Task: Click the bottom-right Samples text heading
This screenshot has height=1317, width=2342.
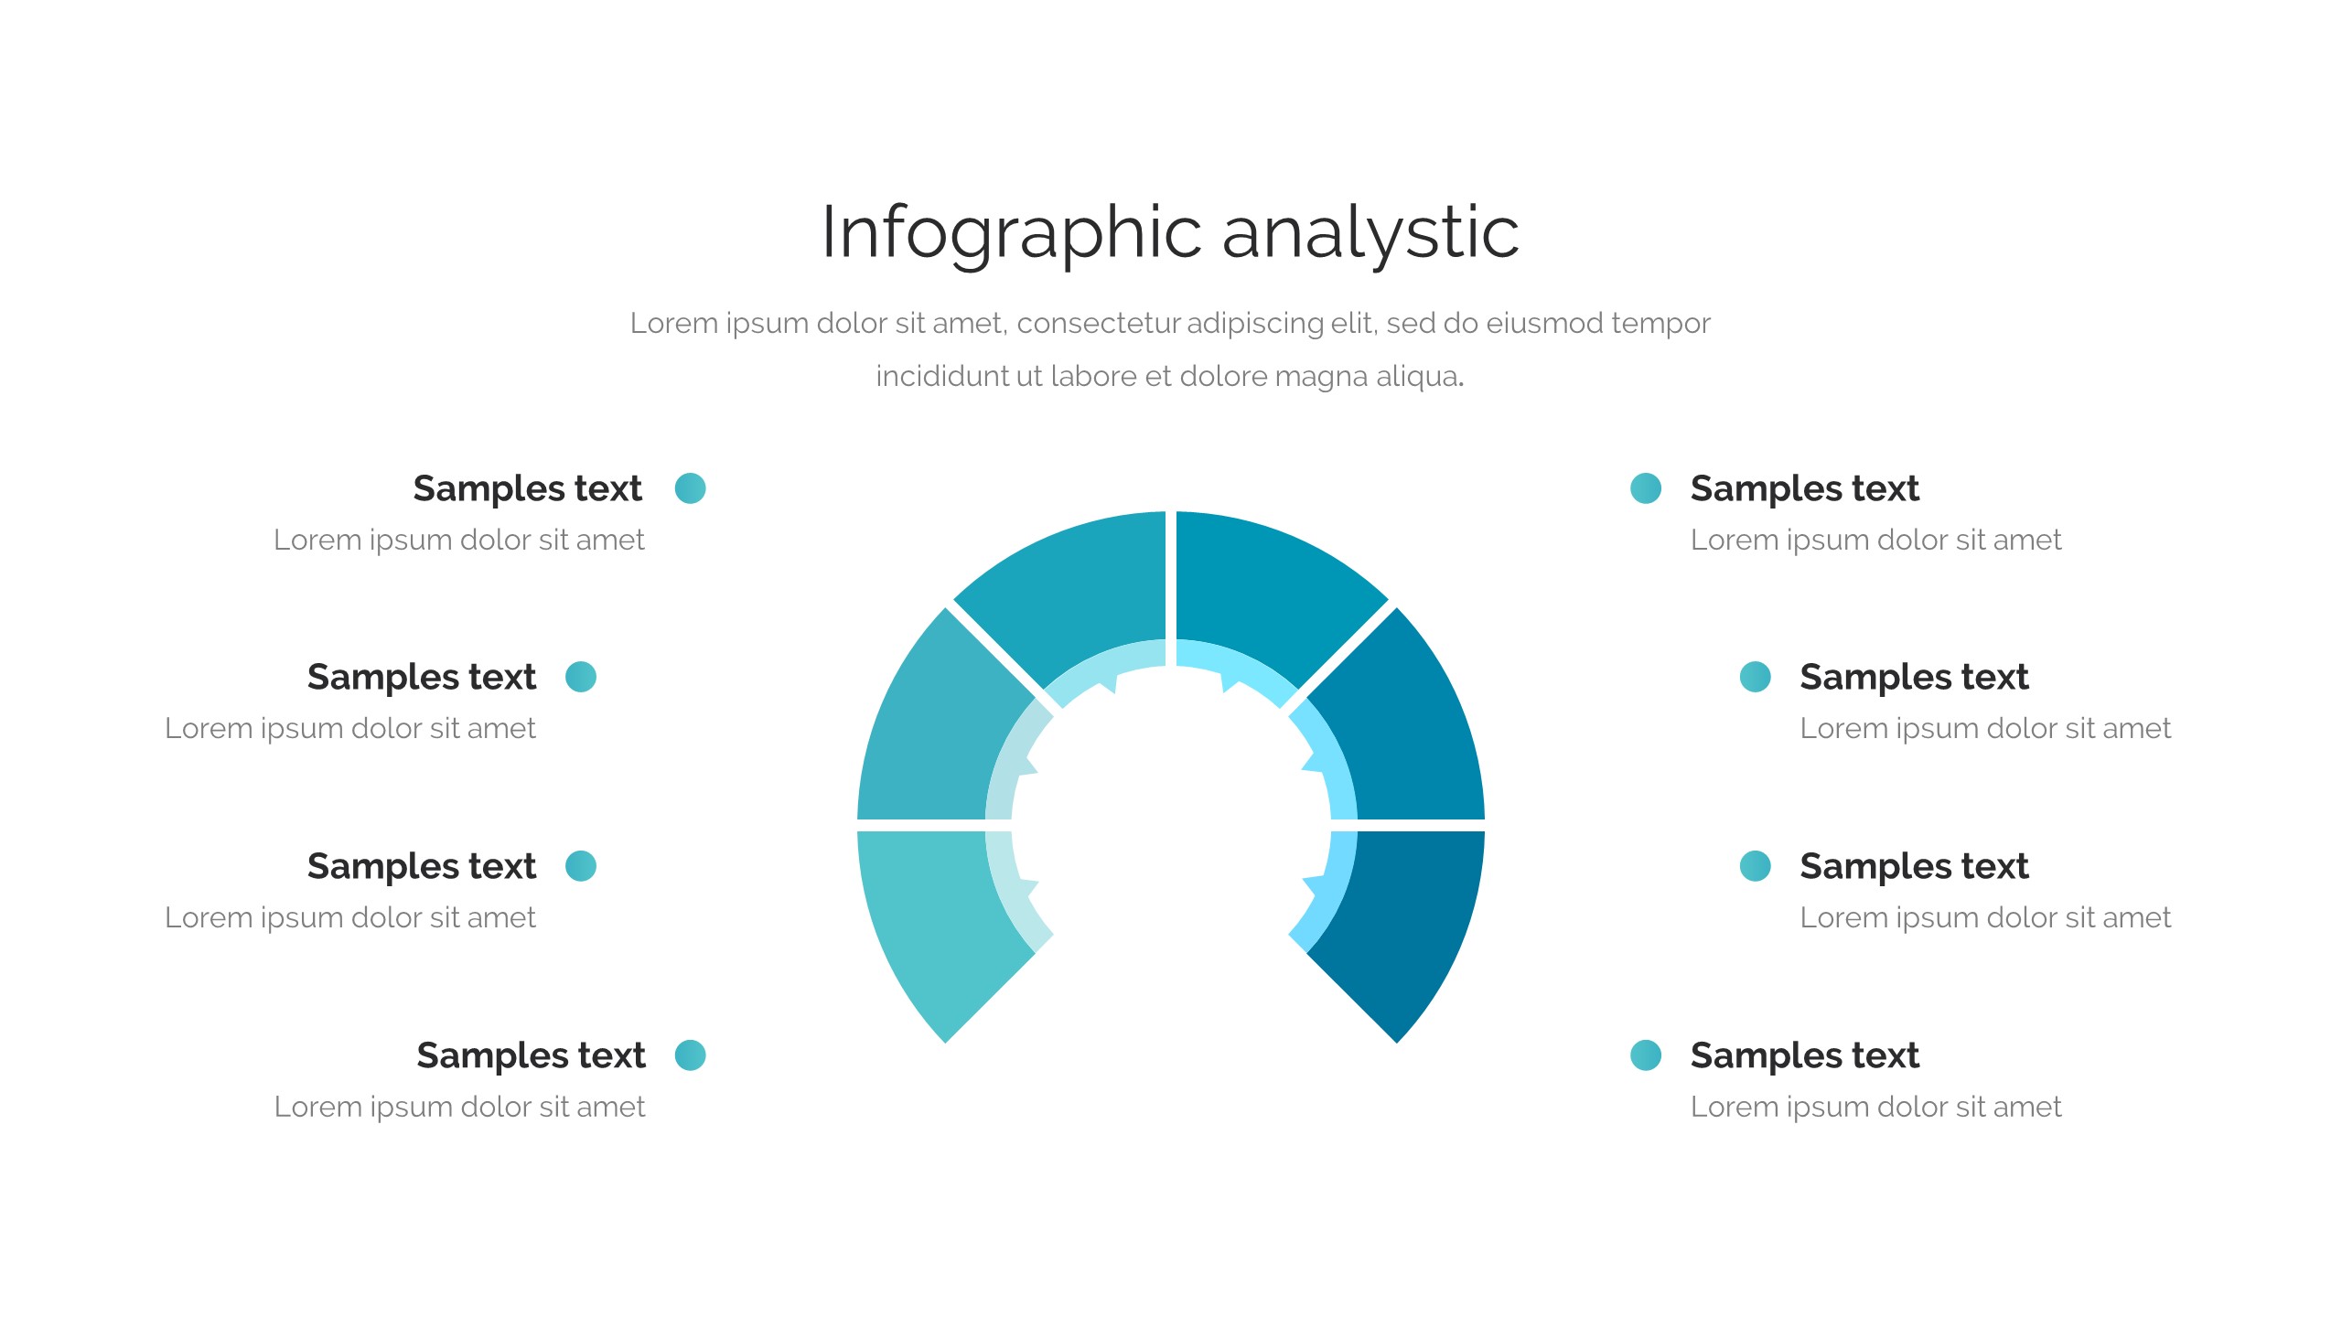Action: (1804, 1055)
